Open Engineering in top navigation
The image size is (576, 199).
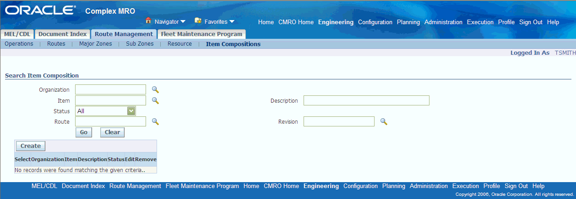tap(336, 22)
